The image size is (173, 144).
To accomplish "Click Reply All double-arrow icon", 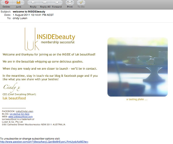I will coord(45,2).
